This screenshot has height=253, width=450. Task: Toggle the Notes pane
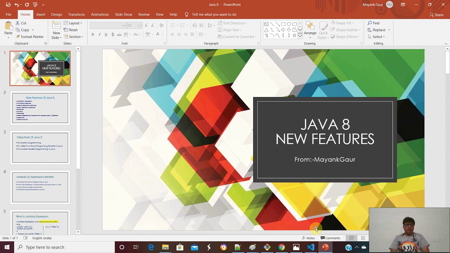[308, 238]
